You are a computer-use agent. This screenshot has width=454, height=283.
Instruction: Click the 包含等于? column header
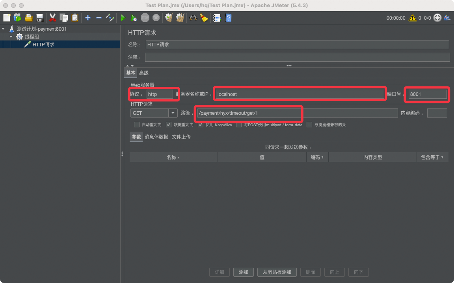click(432, 157)
